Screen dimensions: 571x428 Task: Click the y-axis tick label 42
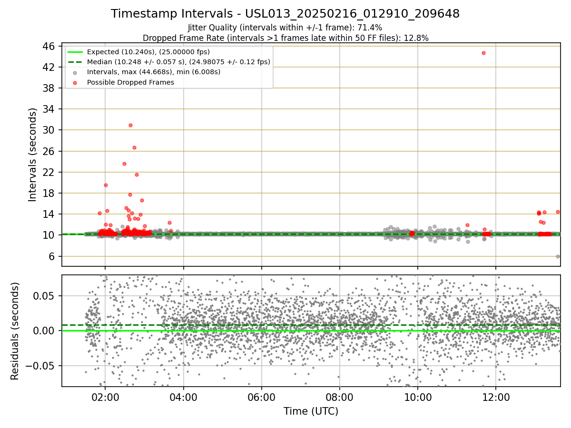pos(49,68)
